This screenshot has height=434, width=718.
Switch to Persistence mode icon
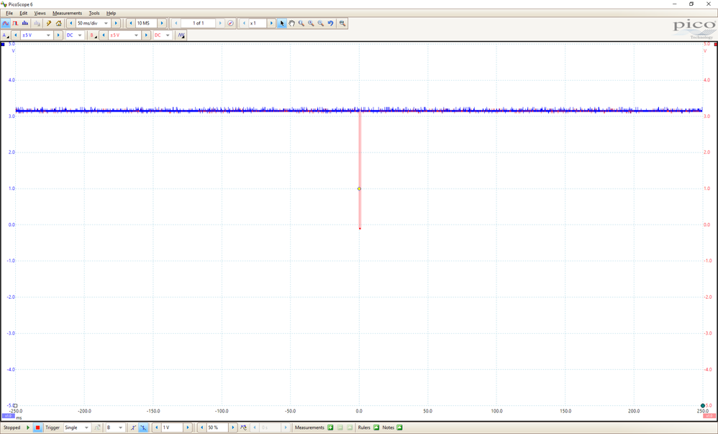point(15,23)
